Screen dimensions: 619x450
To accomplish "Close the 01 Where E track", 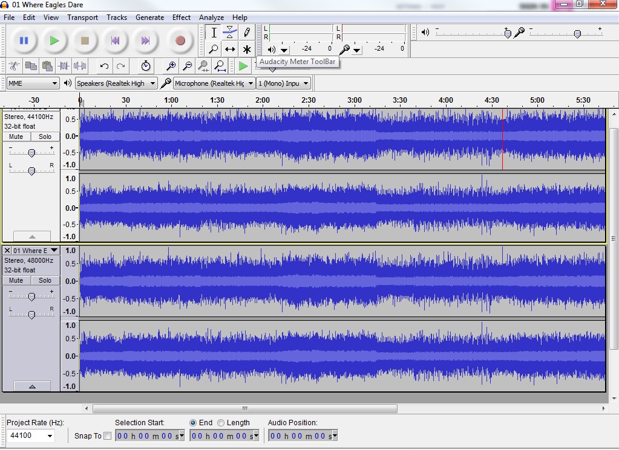I will click(x=7, y=250).
